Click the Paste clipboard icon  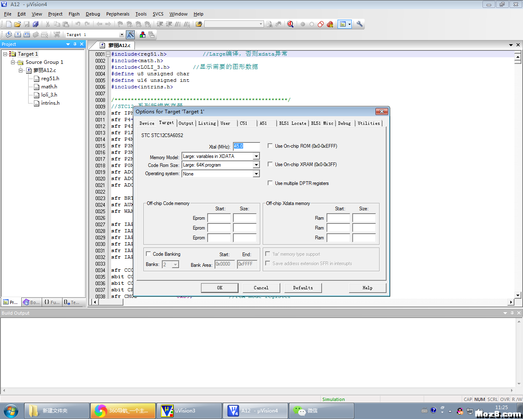click(66, 24)
